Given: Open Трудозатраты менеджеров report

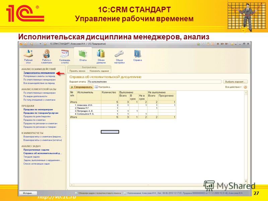Looking at the screenshot, I should tap(39, 73).
